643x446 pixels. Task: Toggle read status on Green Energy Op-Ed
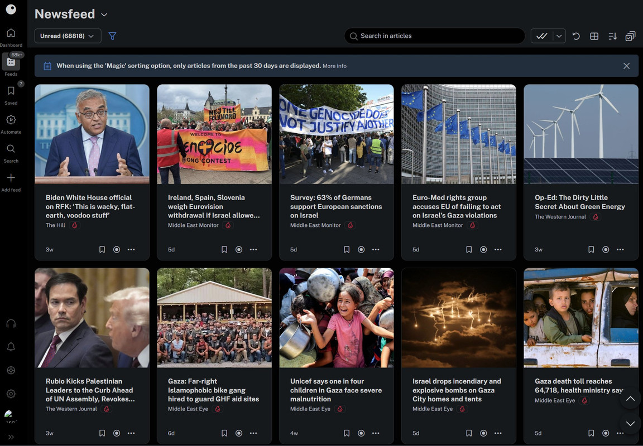click(x=606, y=249)
